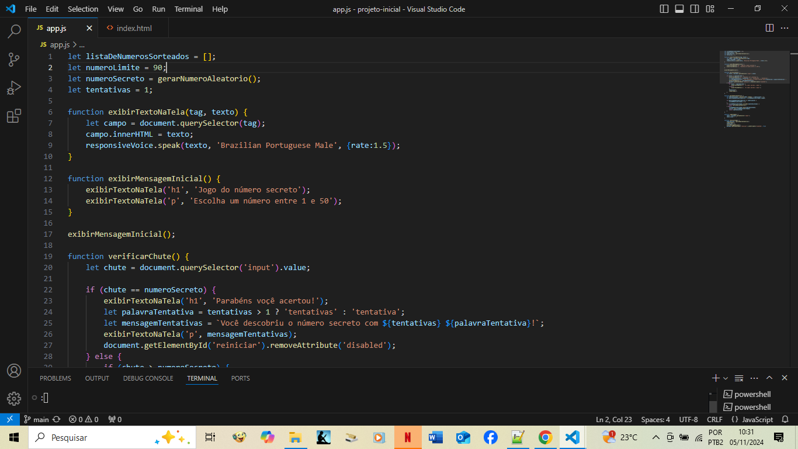
Task: Click the ports forwarded status item
Action: (x=115, y=419)
